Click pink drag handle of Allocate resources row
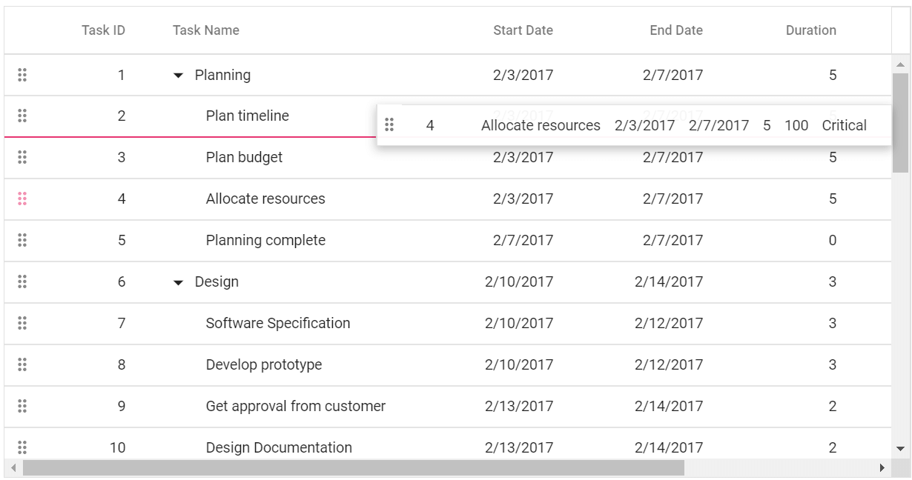Image resolution: width=912 pixels, height=480 pixels. (22, 199)
